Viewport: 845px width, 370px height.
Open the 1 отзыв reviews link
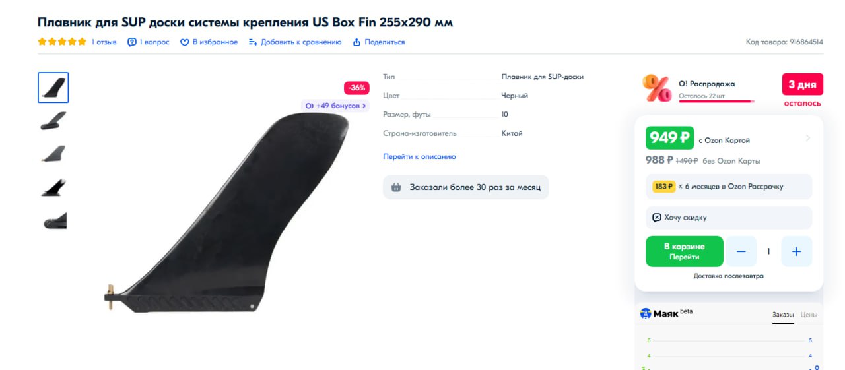pos(104,42)
